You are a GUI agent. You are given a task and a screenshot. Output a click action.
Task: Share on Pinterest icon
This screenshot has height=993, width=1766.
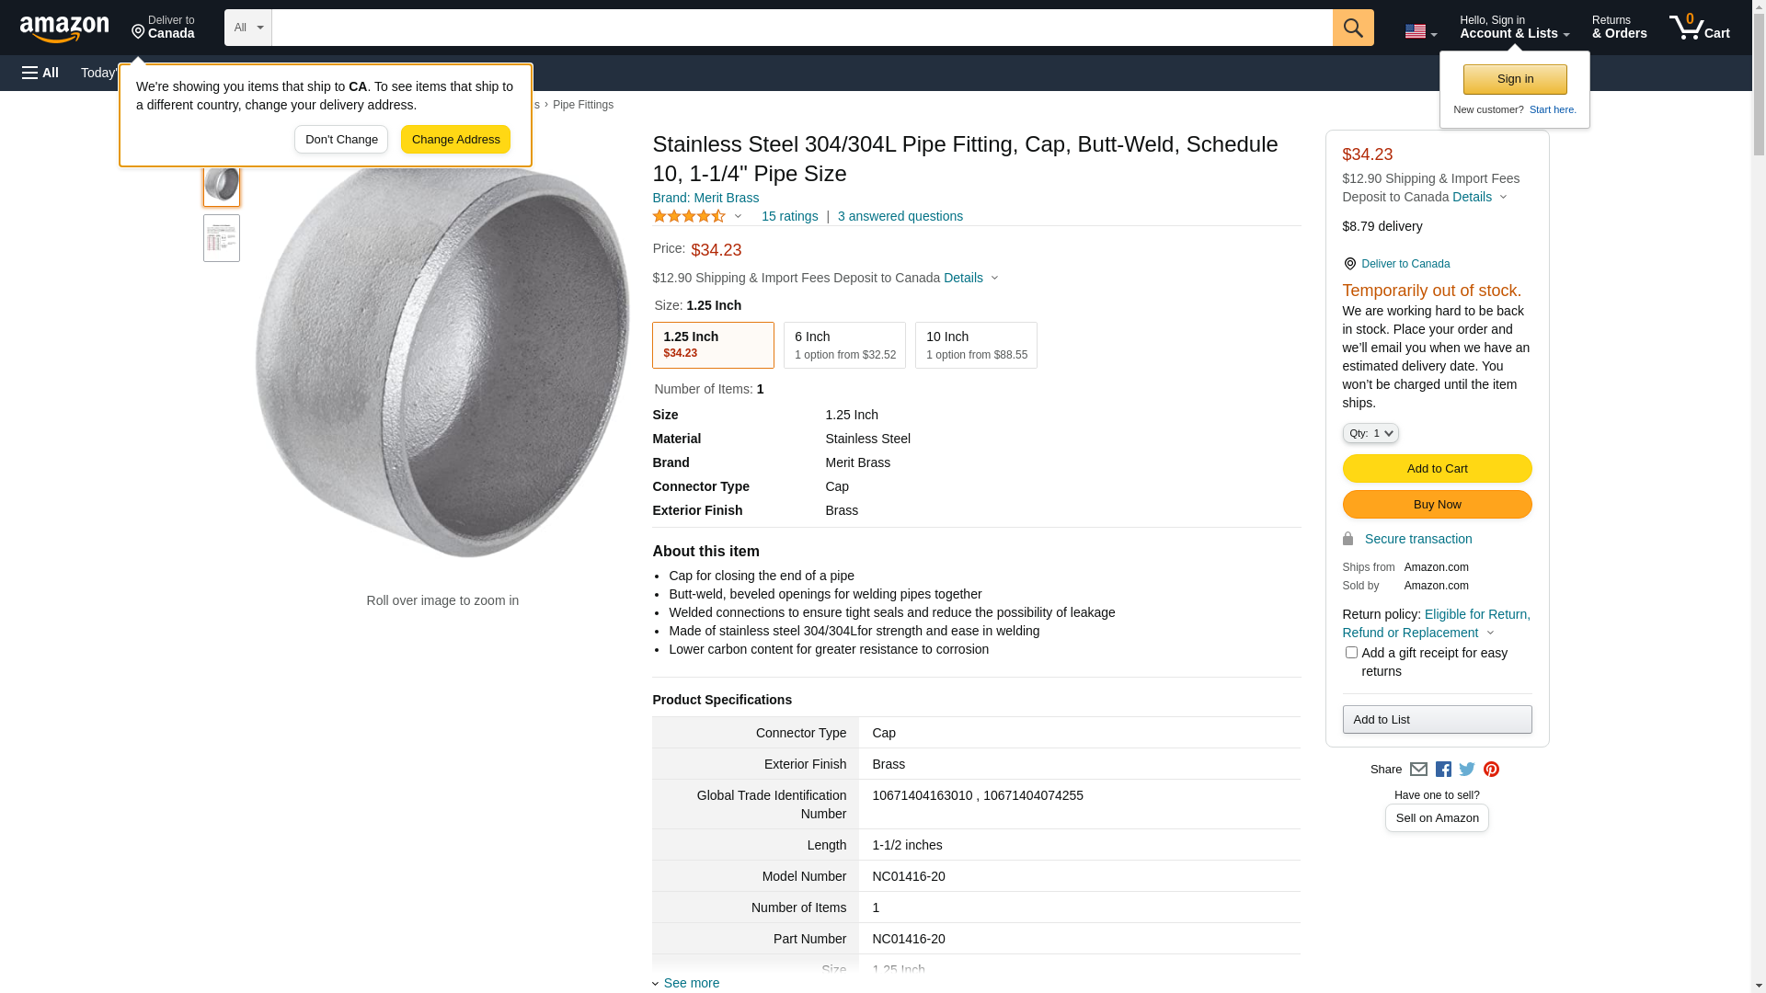[x=1491, y=770]
